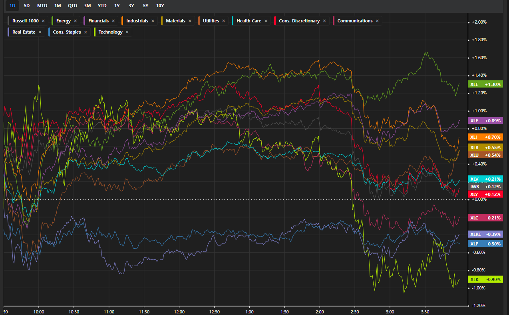Toggle the Materials legend label
The image size is (509, 315).
pos(175,21)
